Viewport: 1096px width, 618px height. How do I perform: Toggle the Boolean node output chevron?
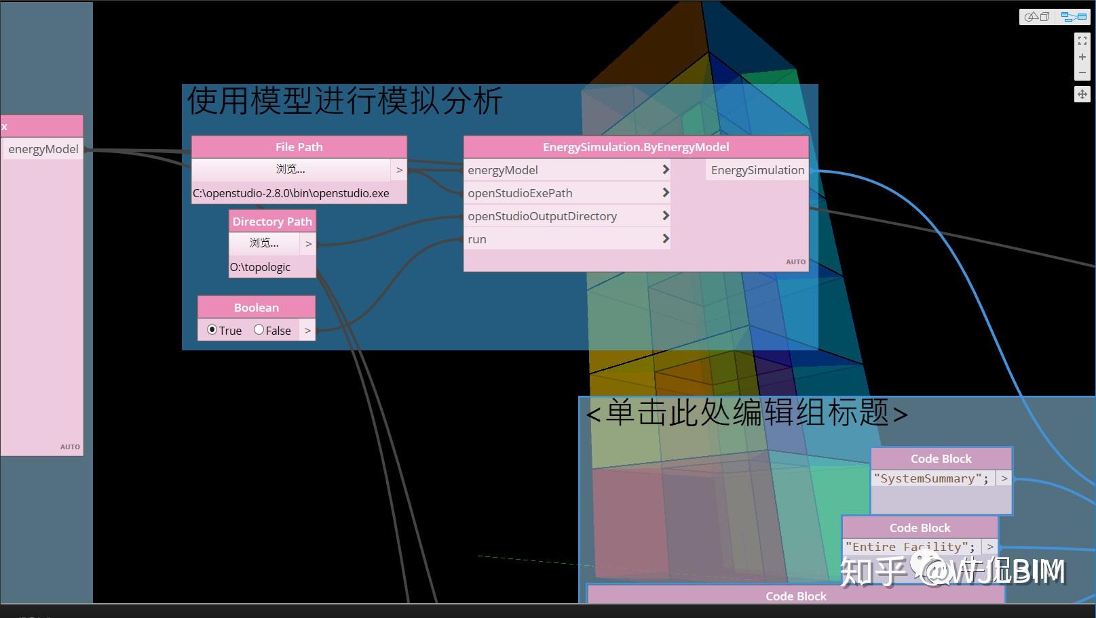pos(307,330)
